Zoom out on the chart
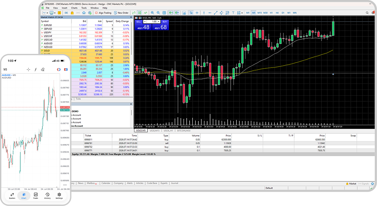Screen dimensions: 377x206 point(158,13)
